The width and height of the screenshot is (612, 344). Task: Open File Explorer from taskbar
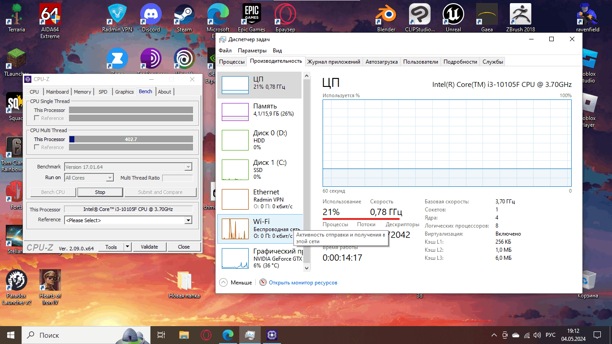[184, 335]
